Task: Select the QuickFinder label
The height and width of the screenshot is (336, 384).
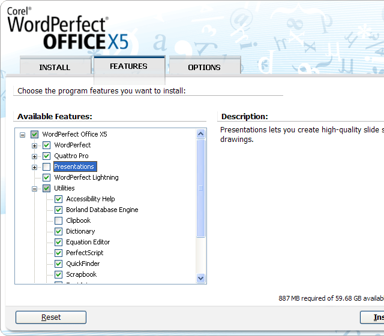Action: point(83,264)
